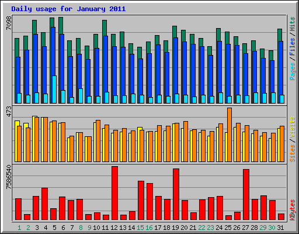Click day label 5 on the axis
Image resolution: width=299 pixels, height=234 pixels.
[x=54, y=228]
